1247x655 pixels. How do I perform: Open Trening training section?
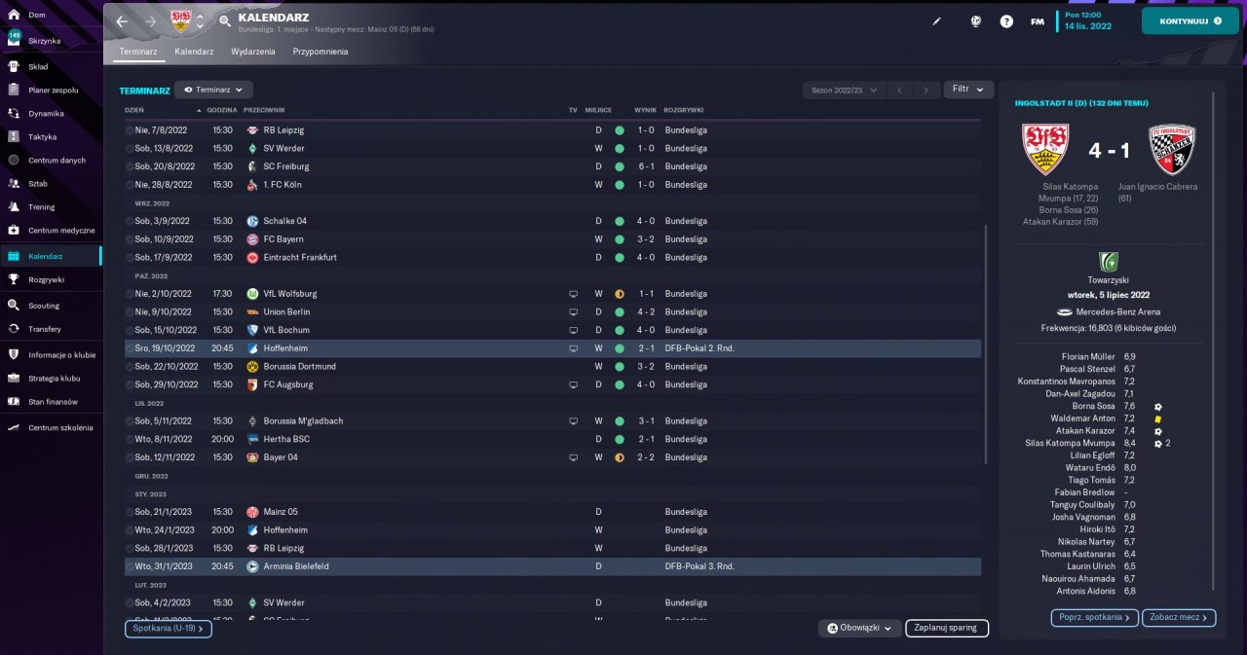click(42, 206)
